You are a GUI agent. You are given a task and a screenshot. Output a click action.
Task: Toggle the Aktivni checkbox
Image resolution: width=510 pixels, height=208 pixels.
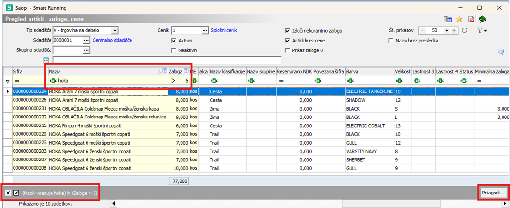(x=174, y=41)
